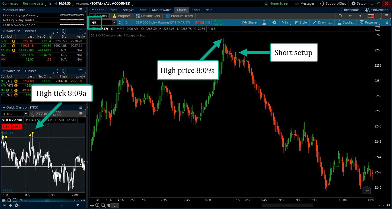The image size is (392, 209).
Task: Open Messages envelope panel
Action: click(305, 3)
